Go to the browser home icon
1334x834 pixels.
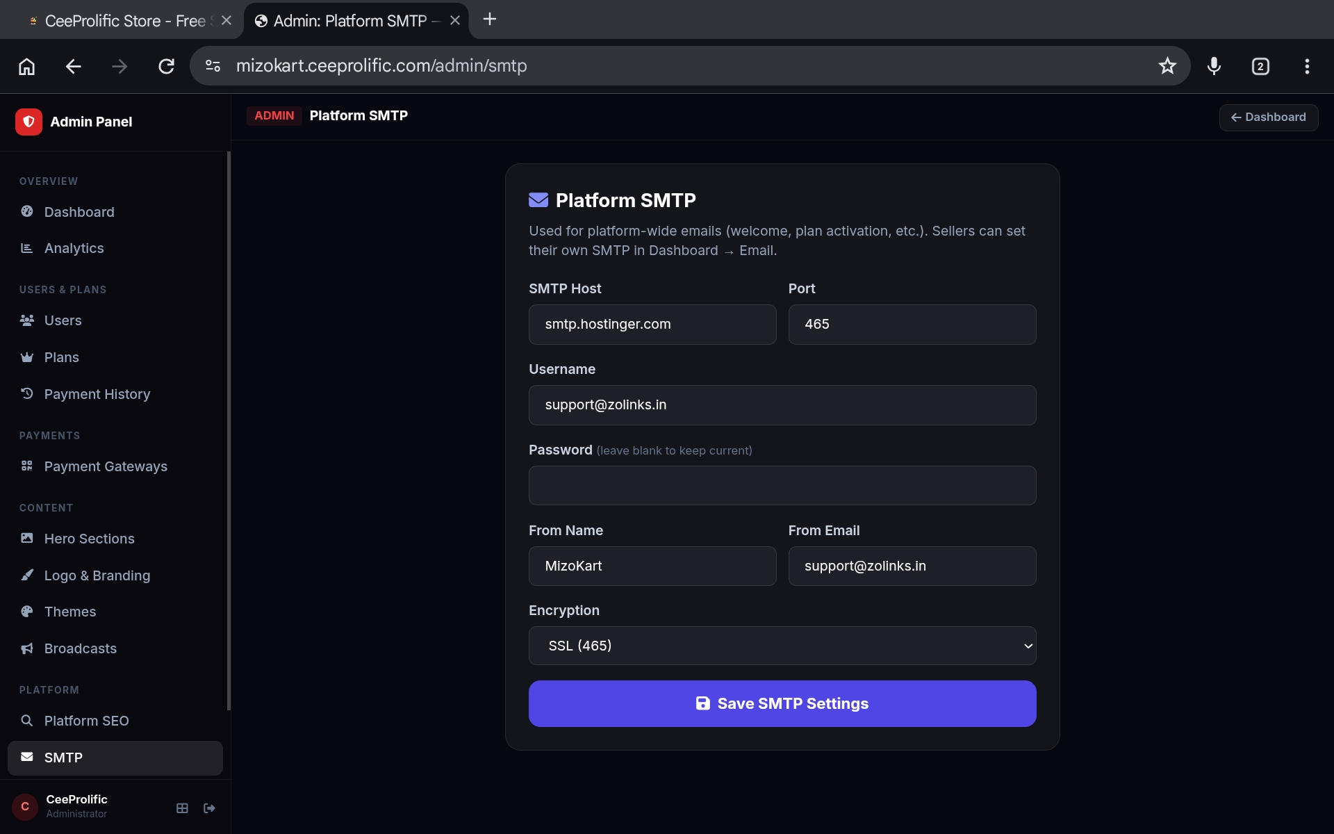26,66
